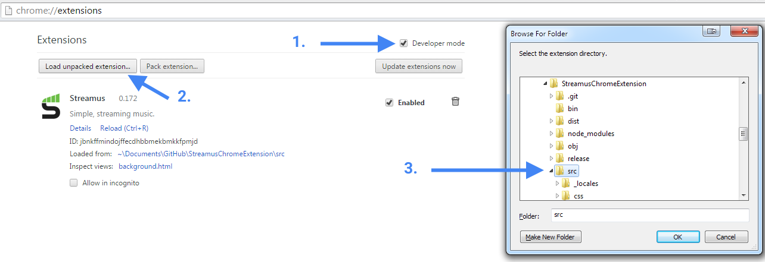
Task: Click the tree scrollbar down arrow
Action: click(x=744, y=195)
